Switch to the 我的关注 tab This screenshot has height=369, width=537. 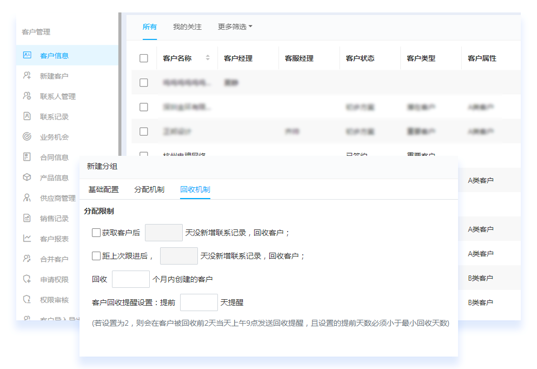(187, 27)
